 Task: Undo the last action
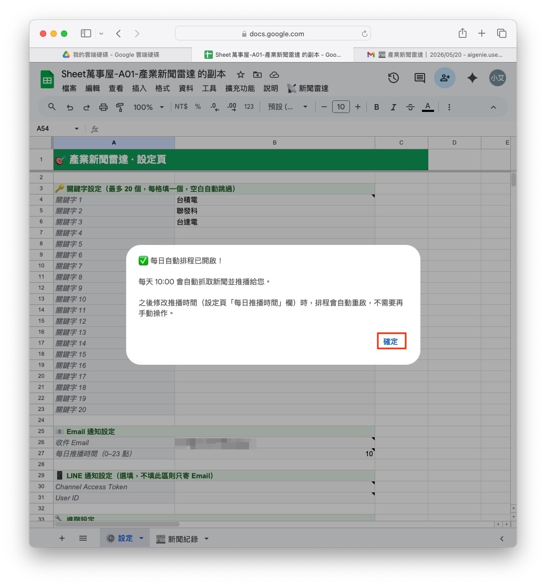coord(70,107)
